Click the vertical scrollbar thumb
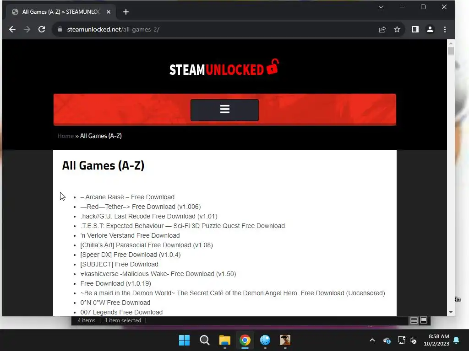Screen dimensions: 469x351 [451, 51]
